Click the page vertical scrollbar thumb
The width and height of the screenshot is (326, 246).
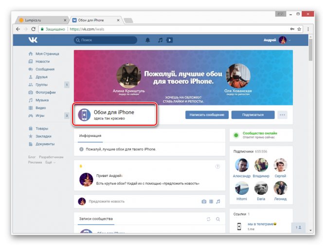[310, 50]
